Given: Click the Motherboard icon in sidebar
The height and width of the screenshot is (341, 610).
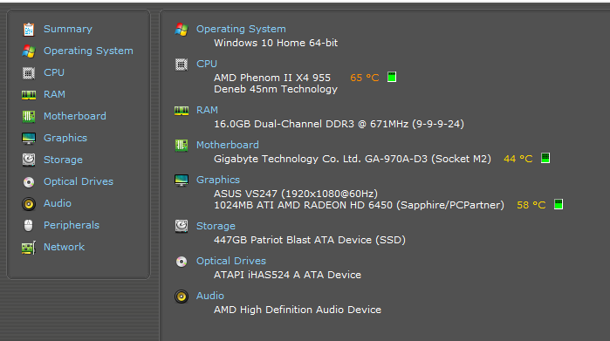Looking at the screenshot, I should (29, 116).
